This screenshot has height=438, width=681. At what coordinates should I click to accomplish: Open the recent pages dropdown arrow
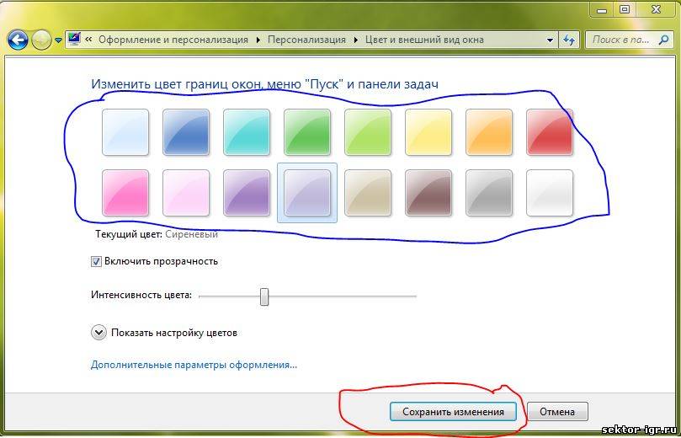click(x=59, y=40)
